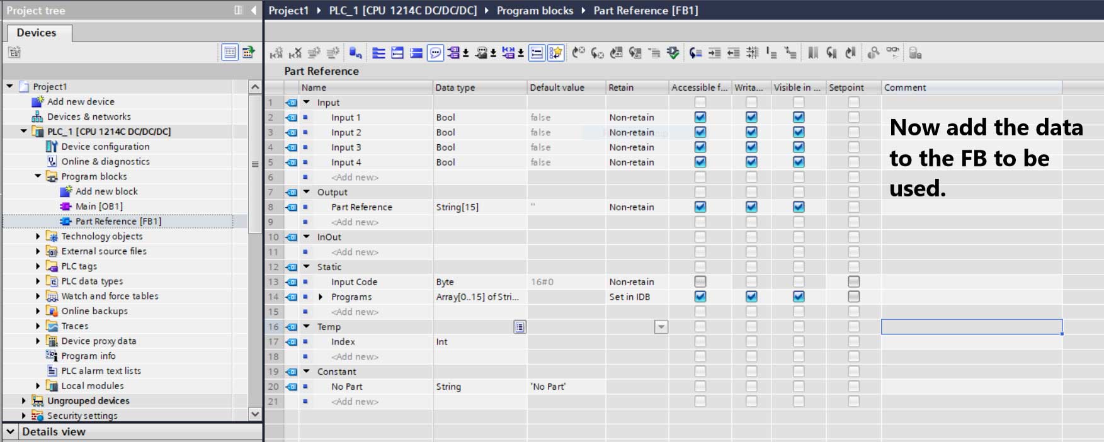The image size is (1104, 442).
Task: Open Devices & networks
Action: pyautogui.click(x=89, y=117)
